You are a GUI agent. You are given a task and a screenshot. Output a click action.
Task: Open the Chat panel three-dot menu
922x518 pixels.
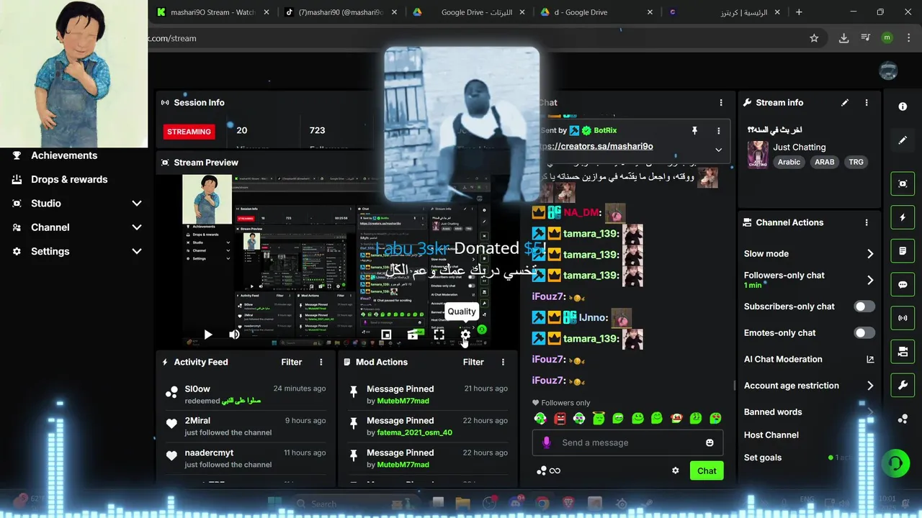(721, 103)
